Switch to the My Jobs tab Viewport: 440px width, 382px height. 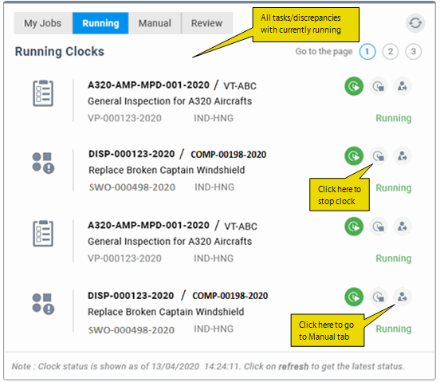pos(43,23)
